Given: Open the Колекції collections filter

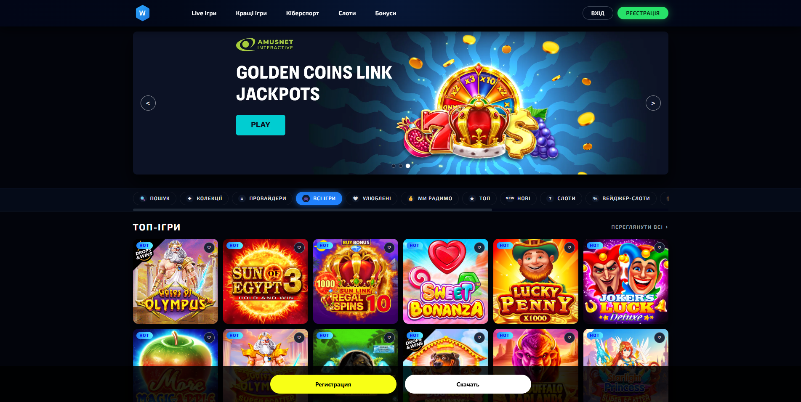Looking at the screenshot, I should 204,198.
